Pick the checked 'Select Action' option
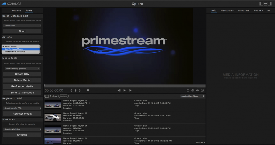 click(21, 47)
